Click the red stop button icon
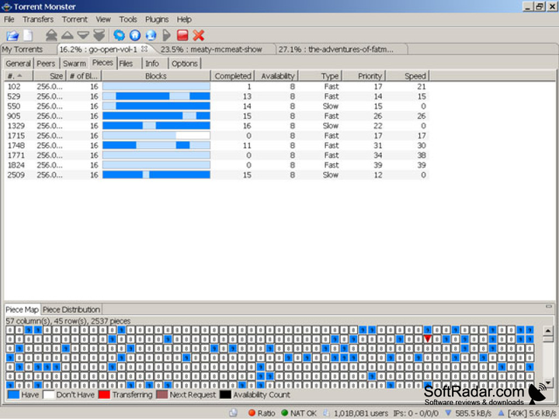 tap(182, 35)
